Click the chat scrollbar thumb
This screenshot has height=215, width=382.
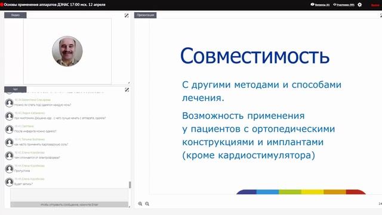pos(130,185)
